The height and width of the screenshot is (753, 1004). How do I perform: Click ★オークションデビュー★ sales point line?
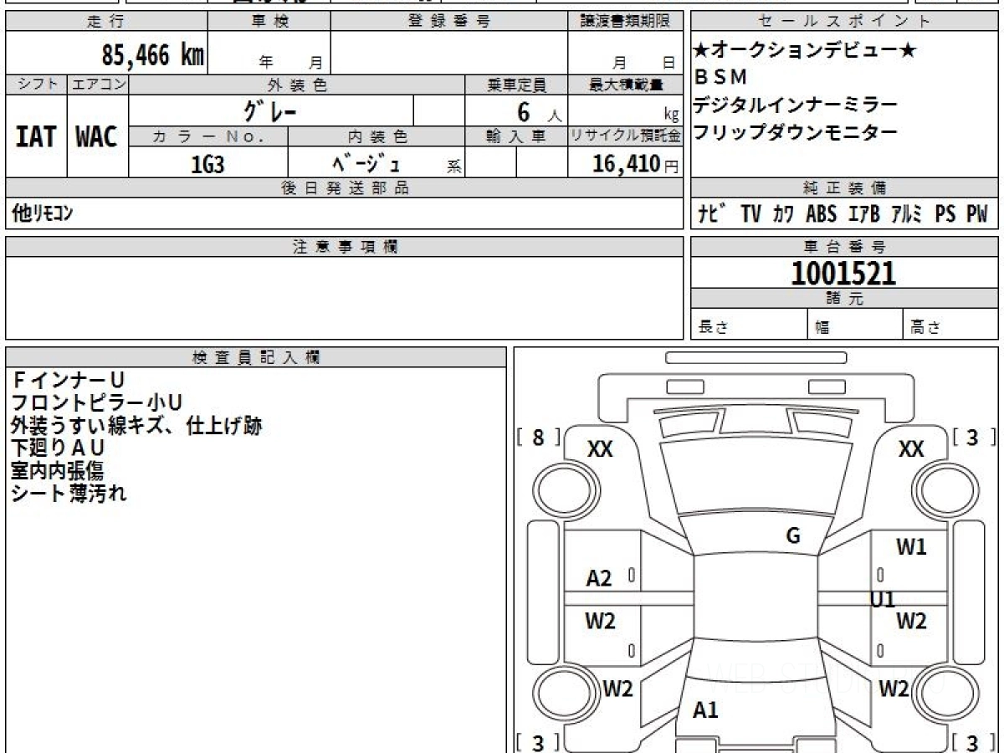click(x=806, y=50)
